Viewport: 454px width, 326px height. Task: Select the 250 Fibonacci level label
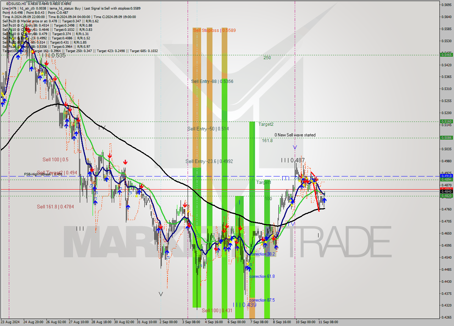267,58
